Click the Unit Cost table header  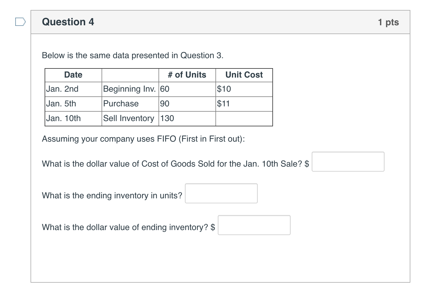244,75
